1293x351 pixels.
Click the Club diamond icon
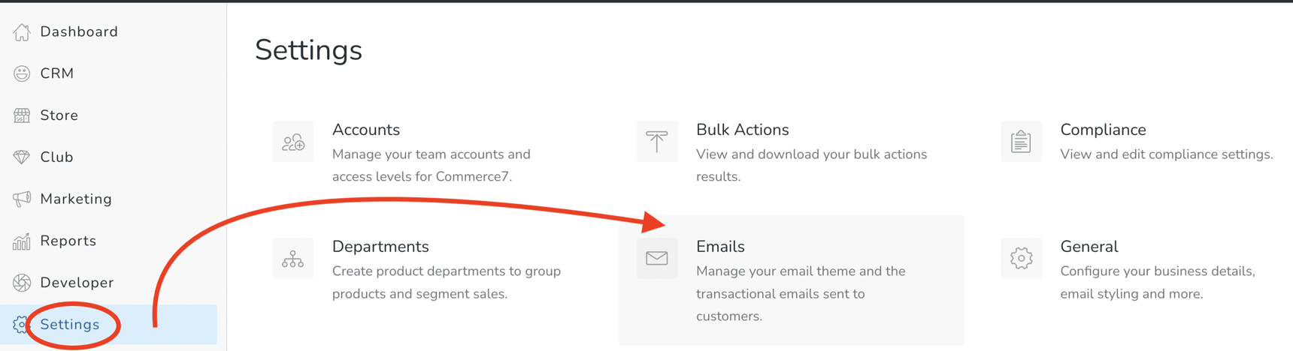(22, 157)
